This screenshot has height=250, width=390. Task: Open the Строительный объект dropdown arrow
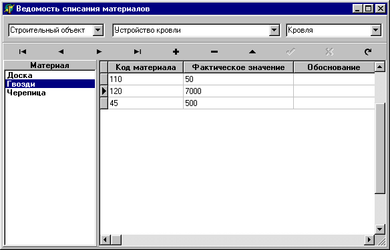coord(98,30)
